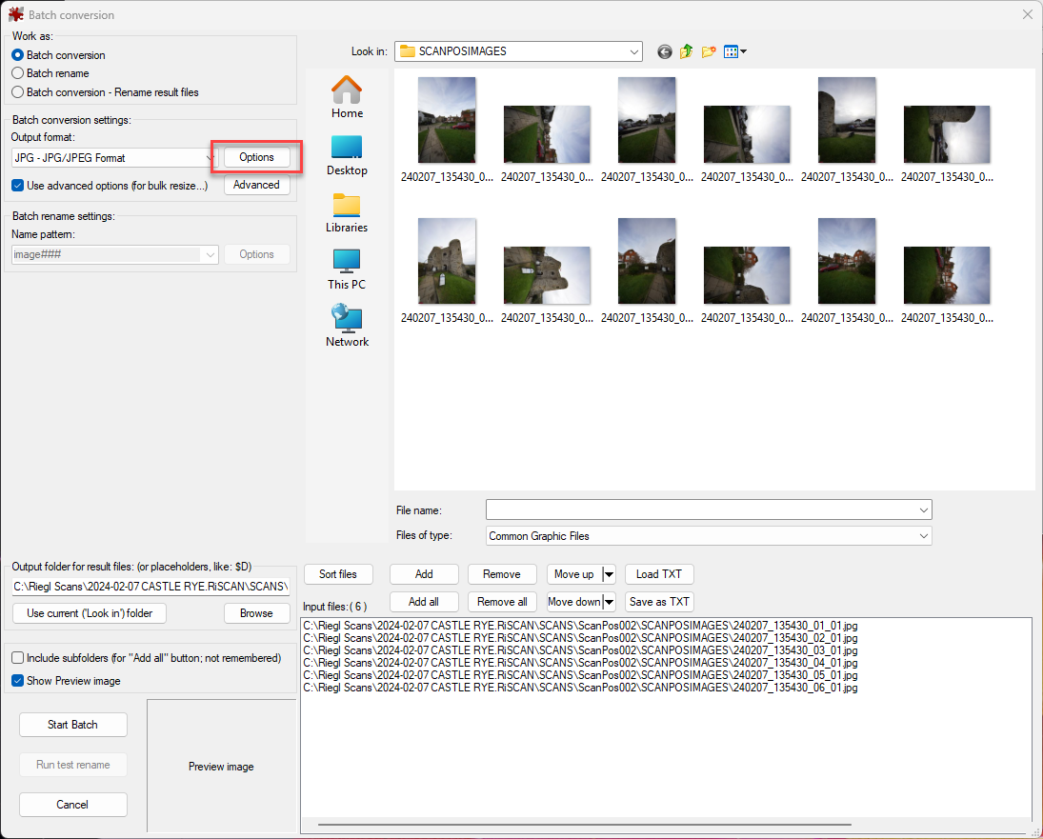Select Batch rename radio option

[18, 73]
